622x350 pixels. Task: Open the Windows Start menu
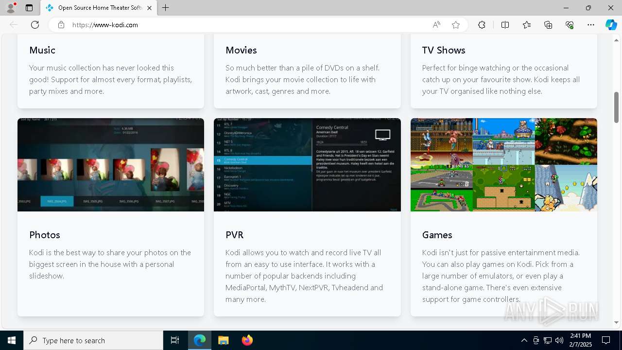(12, 340)
